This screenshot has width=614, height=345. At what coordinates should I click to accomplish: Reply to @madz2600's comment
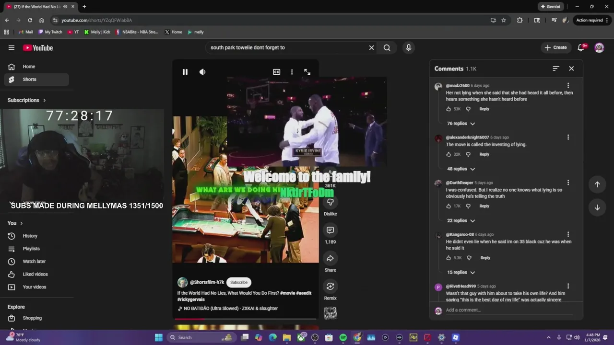coord(484,109)
